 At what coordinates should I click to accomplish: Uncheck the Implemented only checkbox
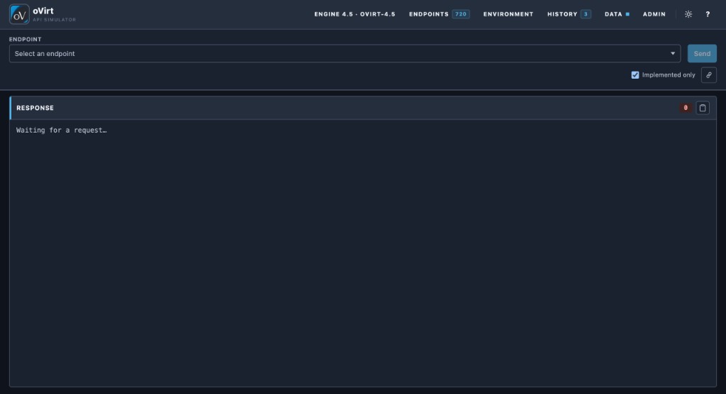pyautogui.click(x=635, y=75)
